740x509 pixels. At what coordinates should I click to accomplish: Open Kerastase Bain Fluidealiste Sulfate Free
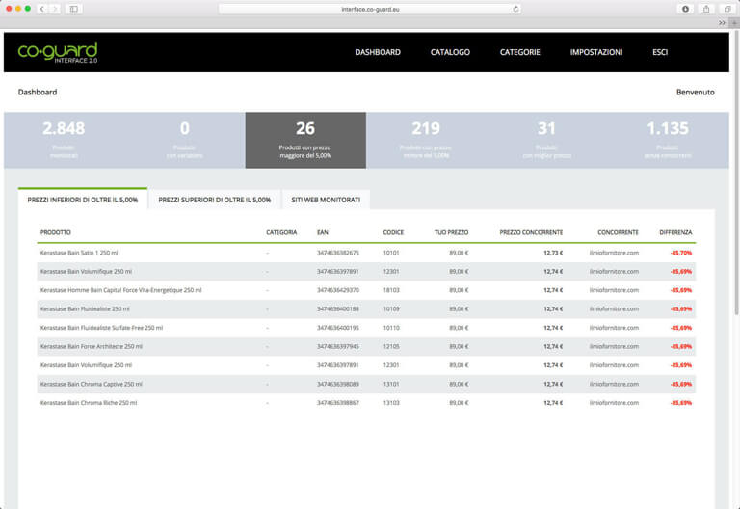tap(101, 328)
